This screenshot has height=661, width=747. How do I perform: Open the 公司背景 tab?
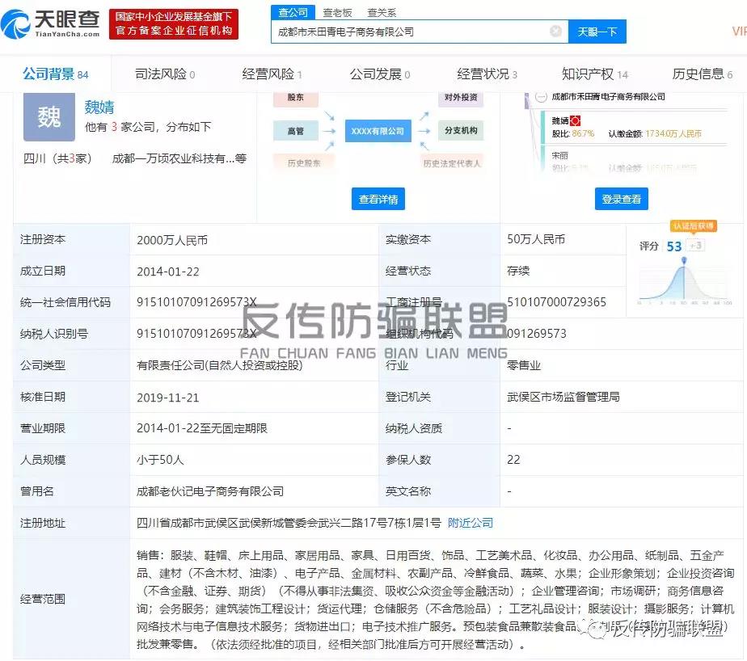point(56,74)
